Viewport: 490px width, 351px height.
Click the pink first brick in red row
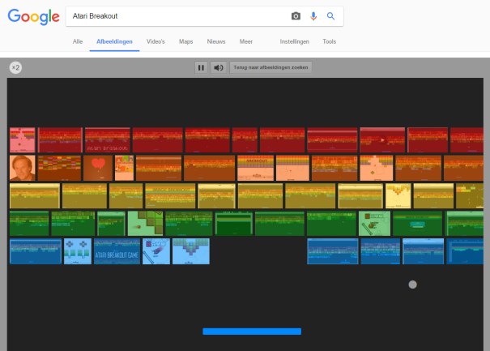[x=22, y=140]
